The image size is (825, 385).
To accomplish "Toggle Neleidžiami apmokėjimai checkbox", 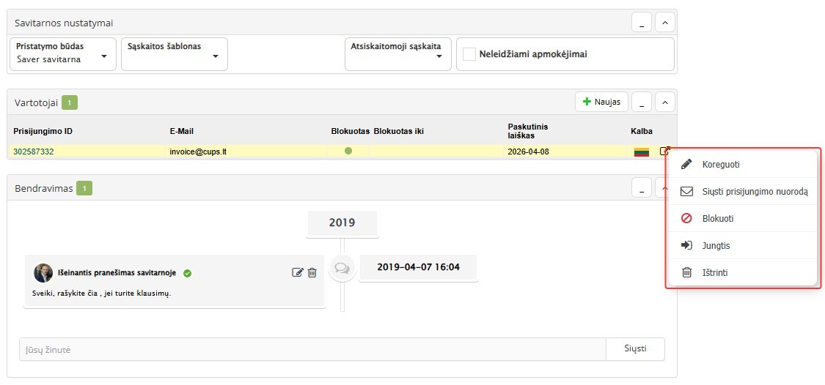I will [x=469, y=54].
